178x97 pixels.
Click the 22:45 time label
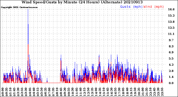pyautogui.click(x=154, y=92)
